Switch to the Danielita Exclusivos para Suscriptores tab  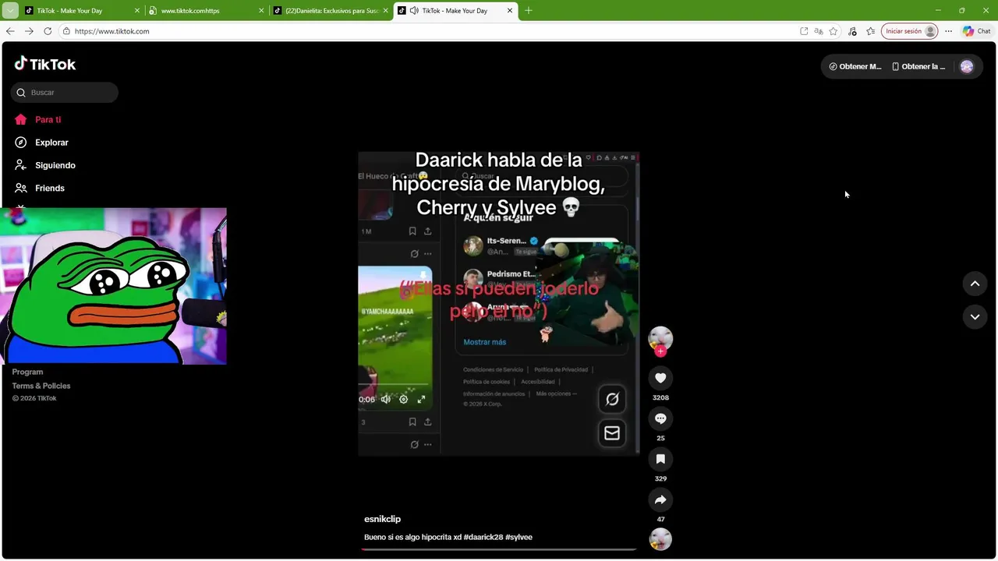(329, 11)
